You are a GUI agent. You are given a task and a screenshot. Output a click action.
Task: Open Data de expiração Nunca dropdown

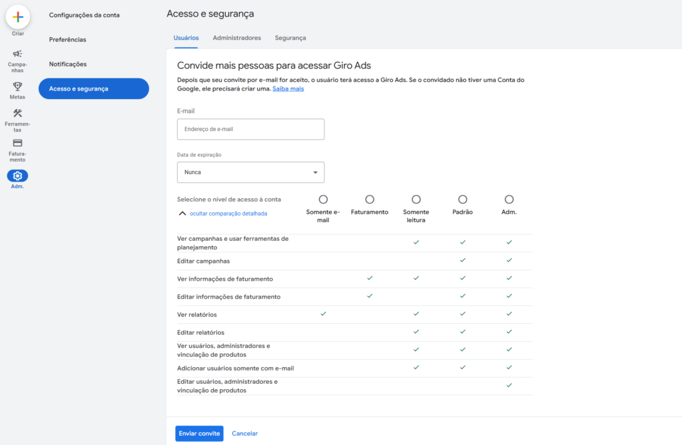(x=250, y=172)
